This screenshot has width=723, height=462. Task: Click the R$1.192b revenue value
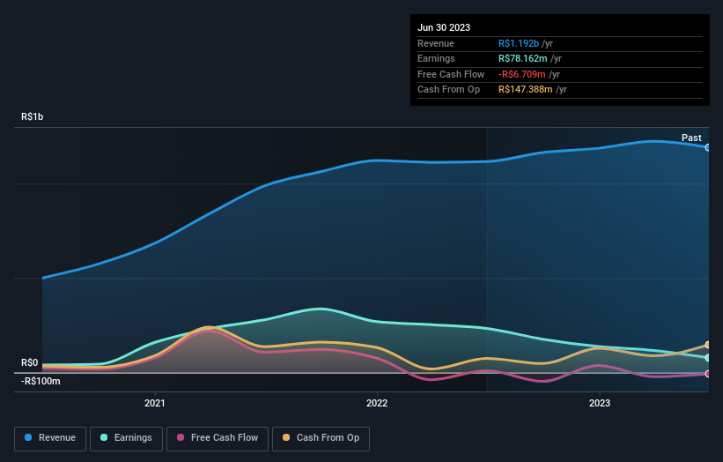(519, 43)
